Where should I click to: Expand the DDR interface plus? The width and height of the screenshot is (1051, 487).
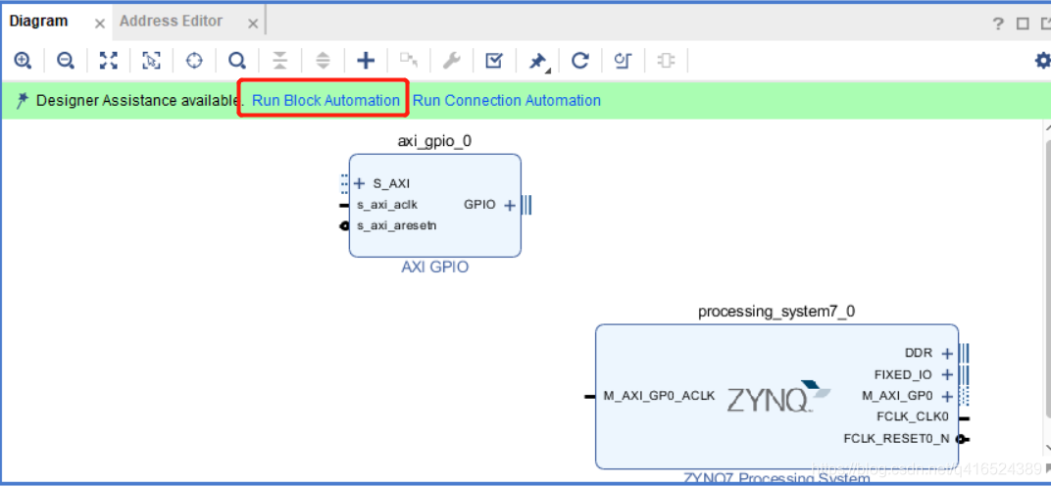pyautogui.click(x=947, y=353)
